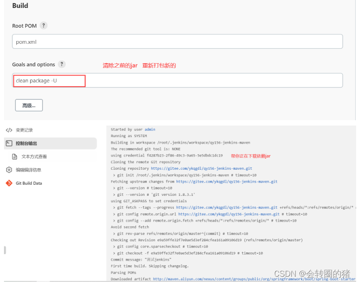Image resolution: width=357 pixels, height=282 pixels.
Task: Click the Root POM help icon
Action: pos(43,26)
